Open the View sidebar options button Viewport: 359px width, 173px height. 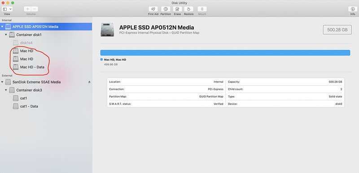tap(7, 9)
